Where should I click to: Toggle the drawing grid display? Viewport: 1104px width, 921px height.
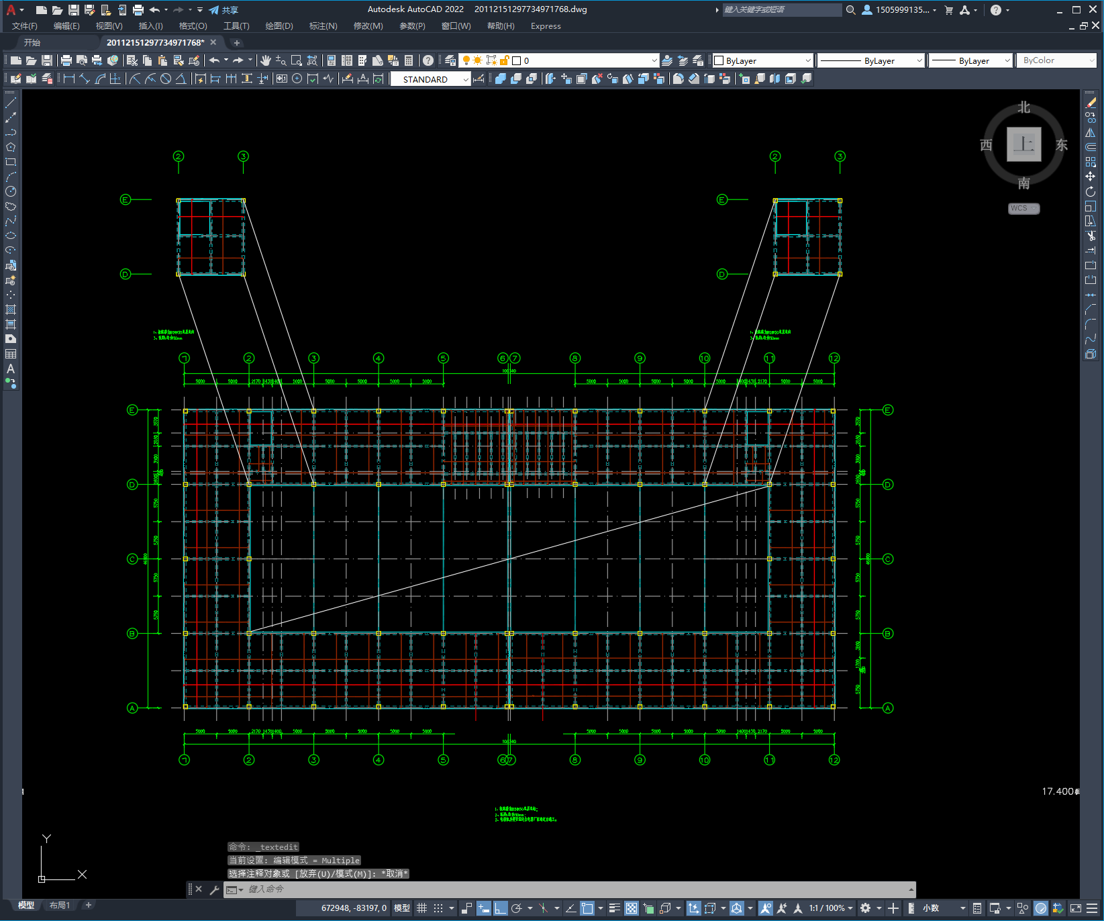click(x=421, y=908)
